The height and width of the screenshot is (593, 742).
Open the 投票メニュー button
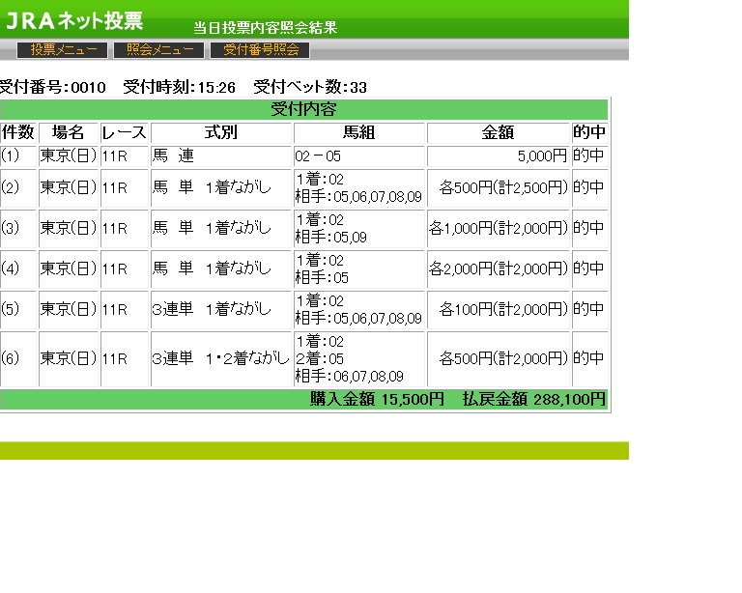62,49
